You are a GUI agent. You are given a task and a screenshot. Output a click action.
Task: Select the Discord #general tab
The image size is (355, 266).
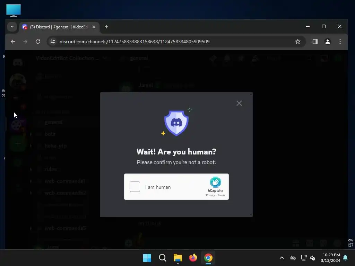59,27
